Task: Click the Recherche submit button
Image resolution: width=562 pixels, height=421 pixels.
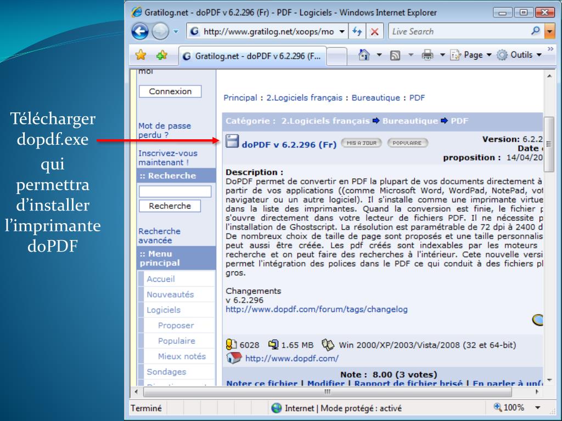Action: [x=170, y=206]
